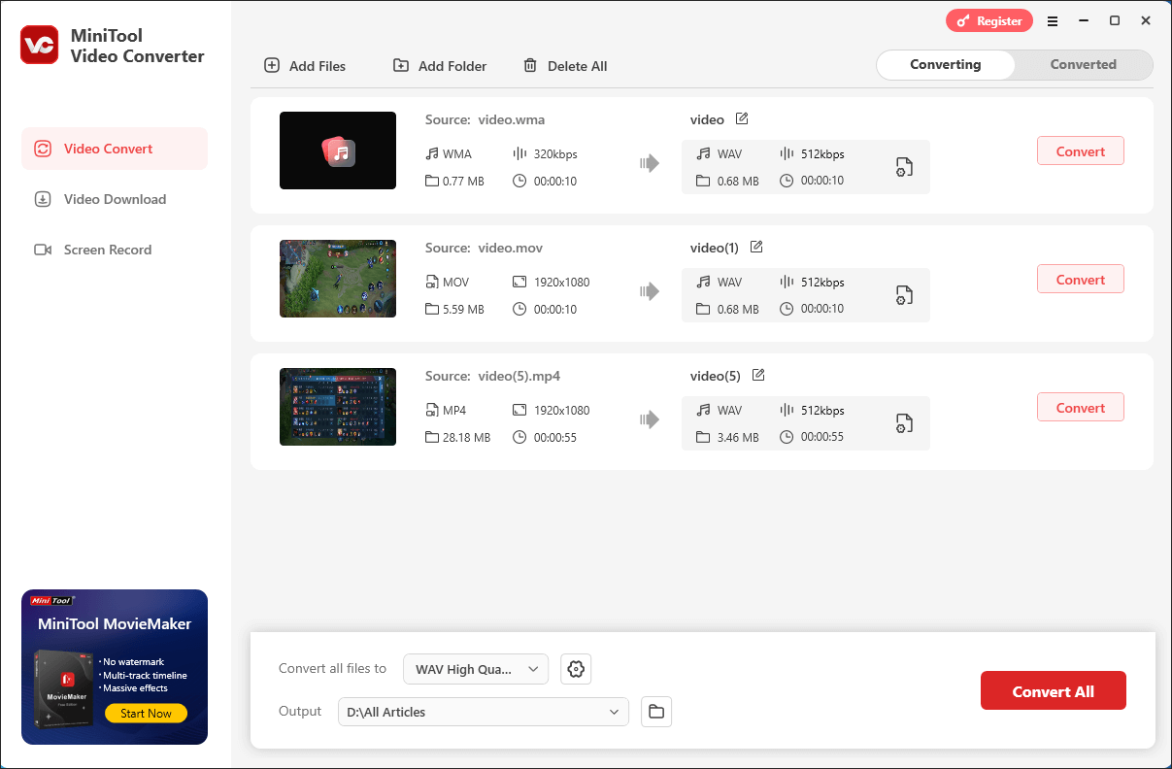The height and width of the screenshot is (769, 1172).
Task: Switch to the Converted tab
Action: coord(1084,65)
